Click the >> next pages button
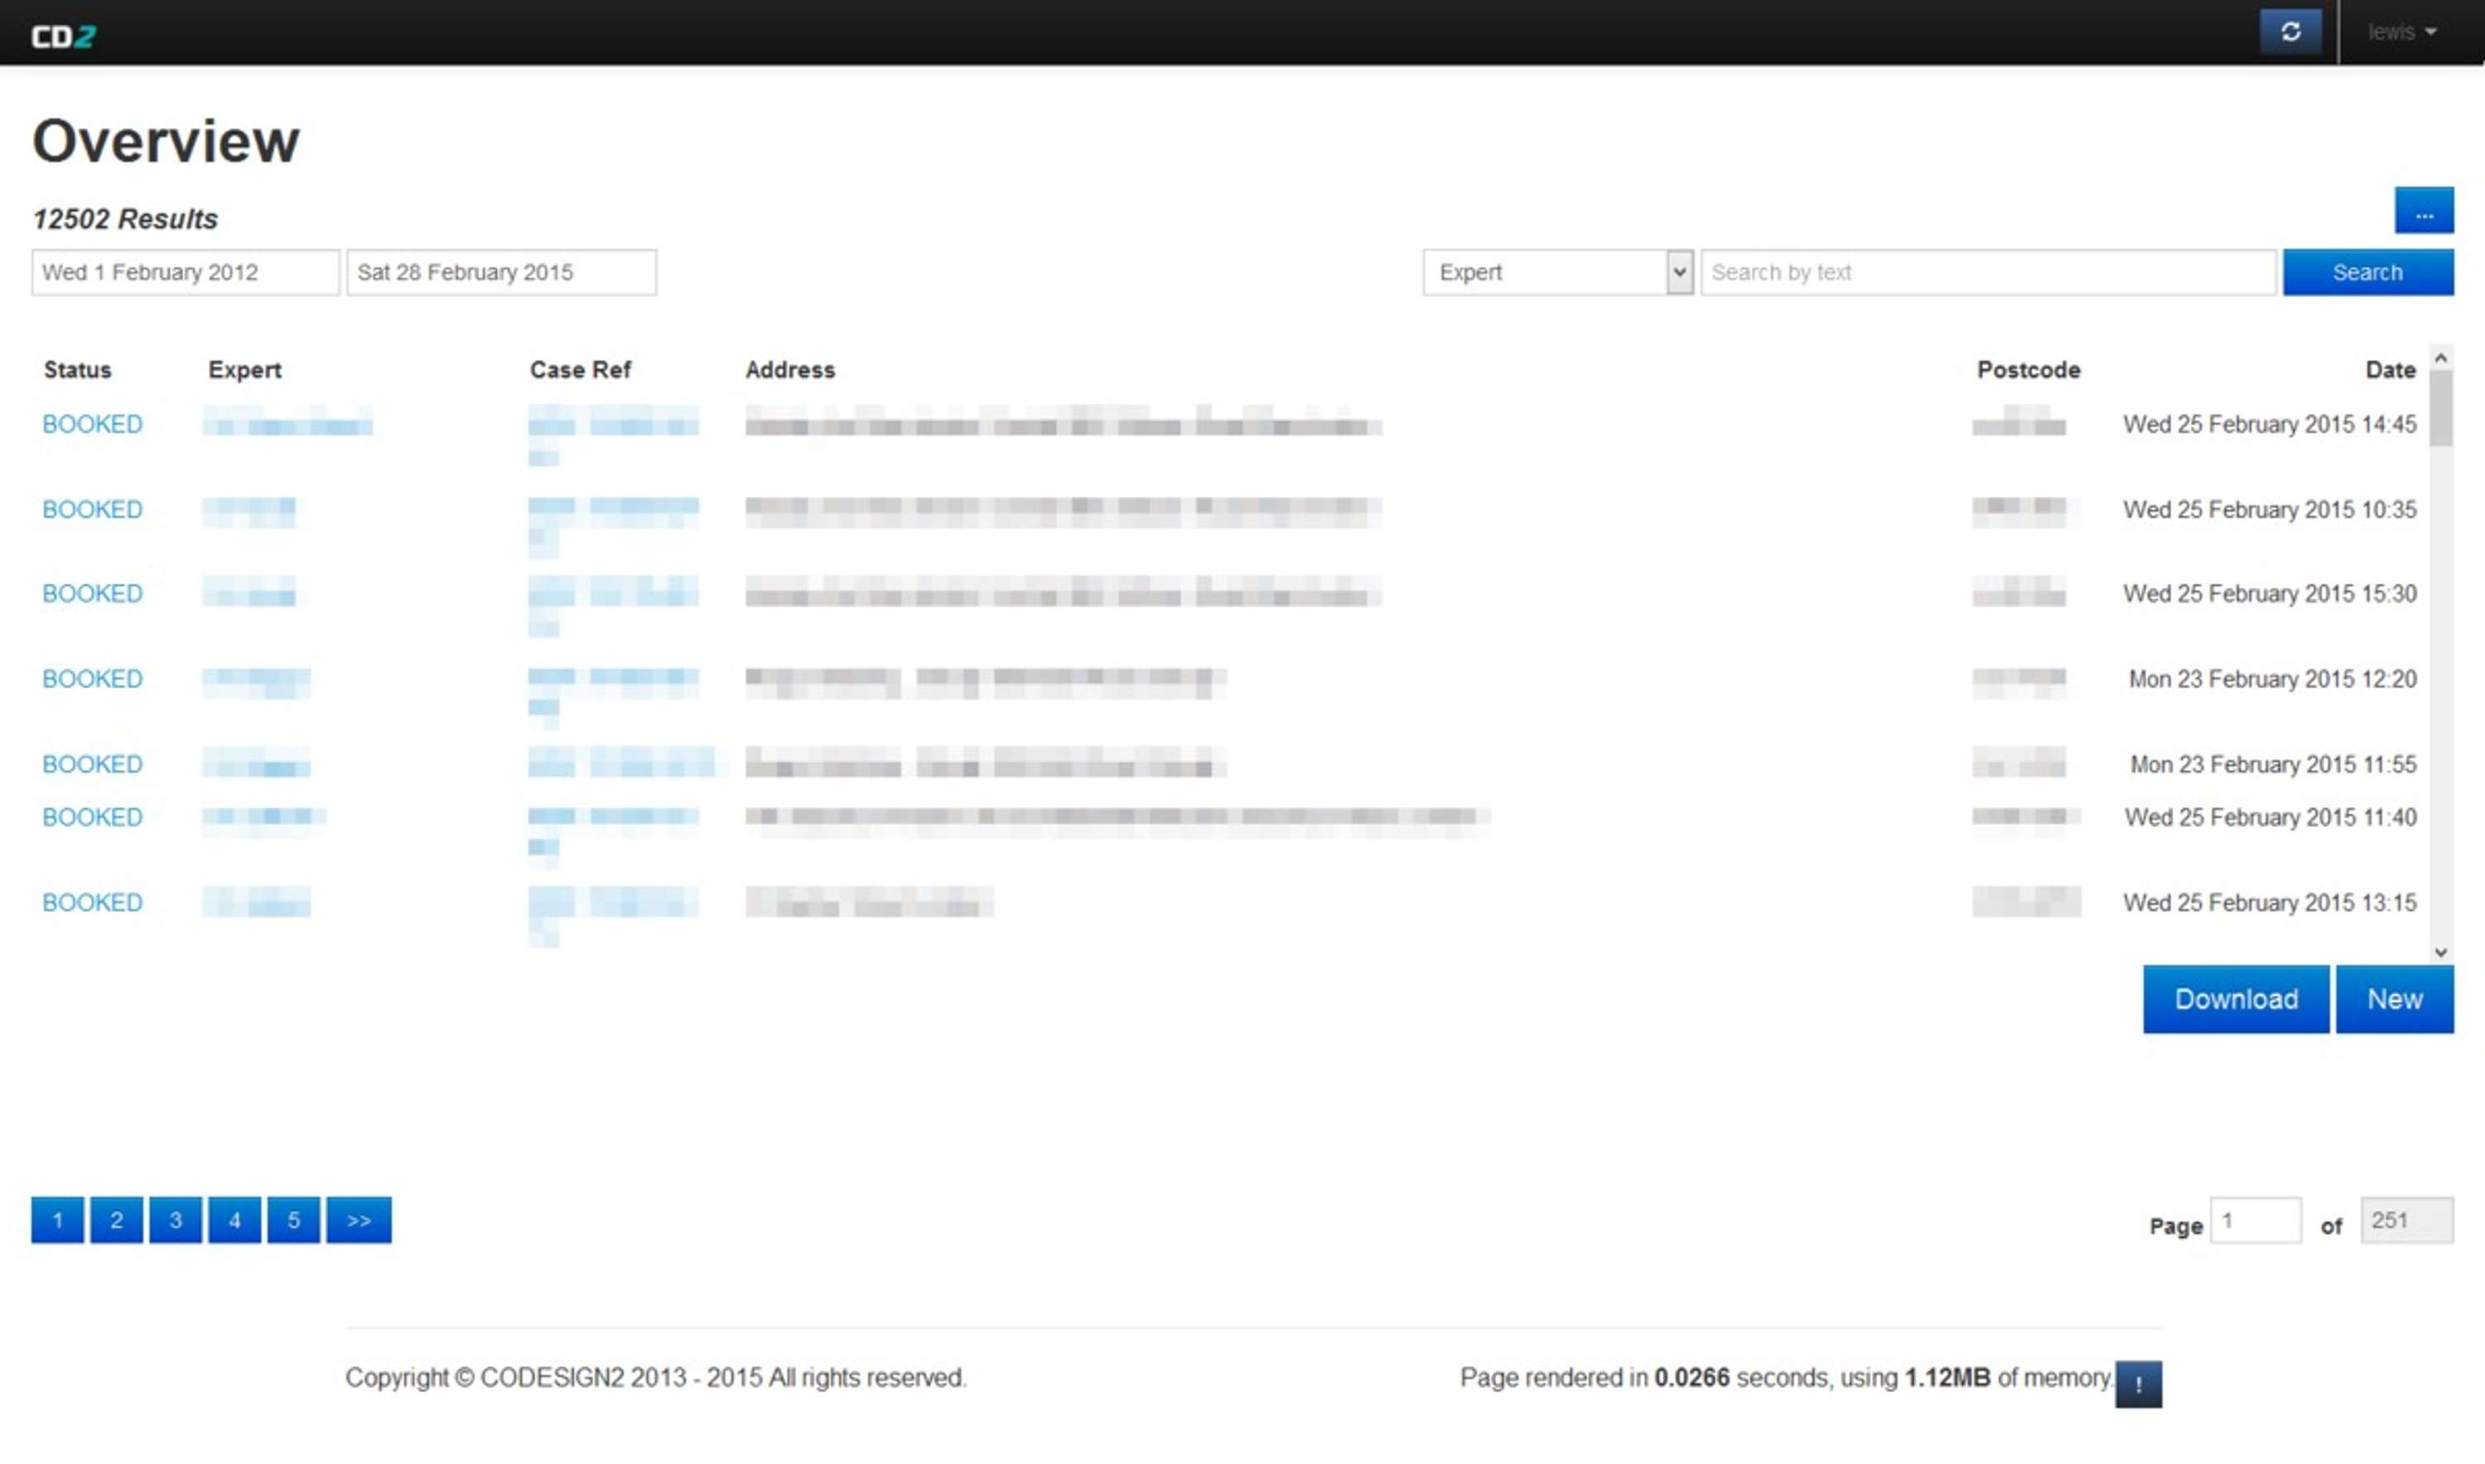The width and height of the screenshot is (2485, 1464). tap(359, 1221)
